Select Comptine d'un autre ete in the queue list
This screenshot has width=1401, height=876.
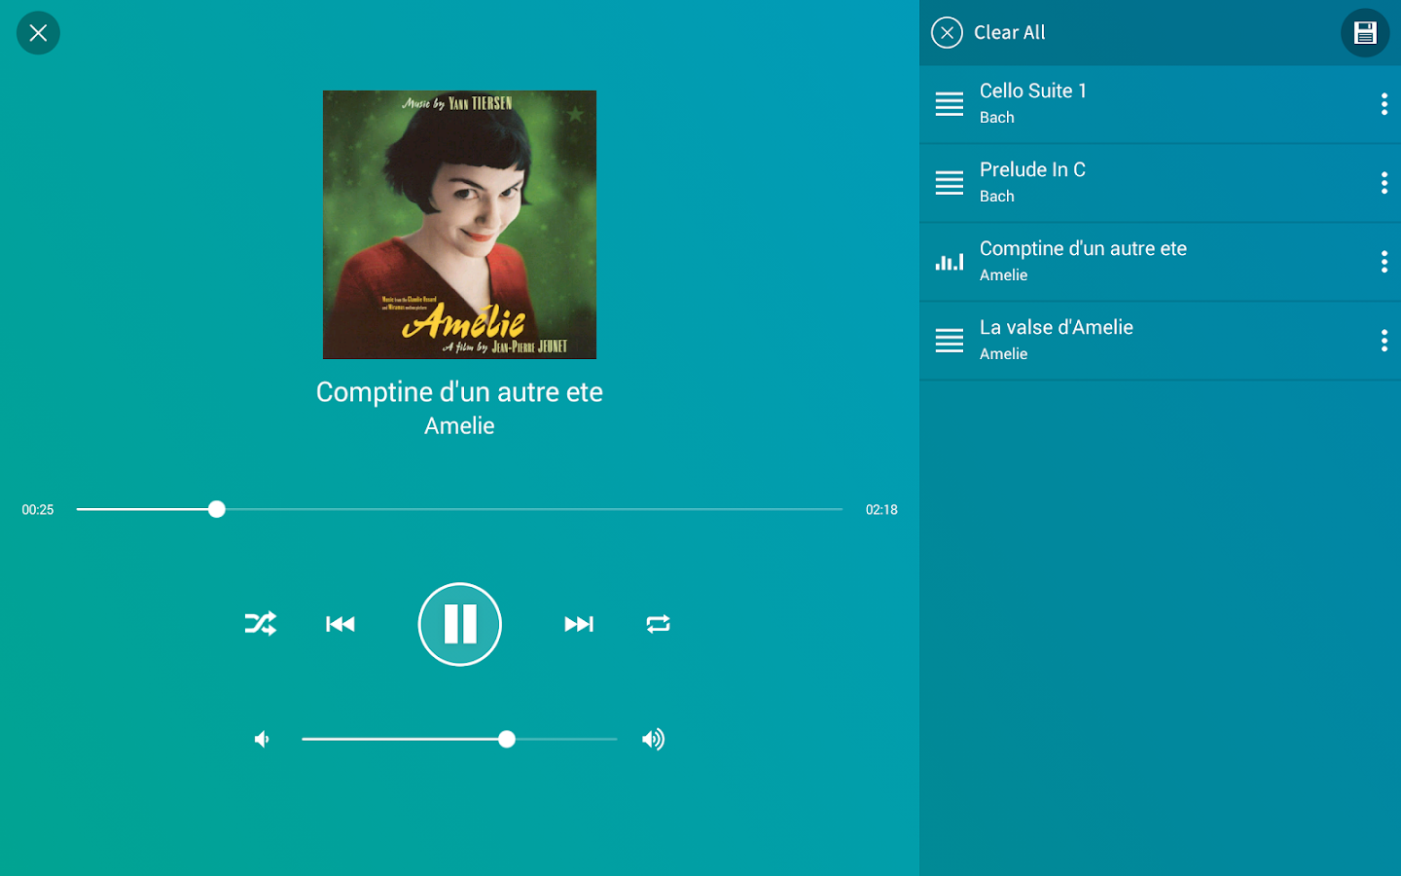click(1160, 262)
